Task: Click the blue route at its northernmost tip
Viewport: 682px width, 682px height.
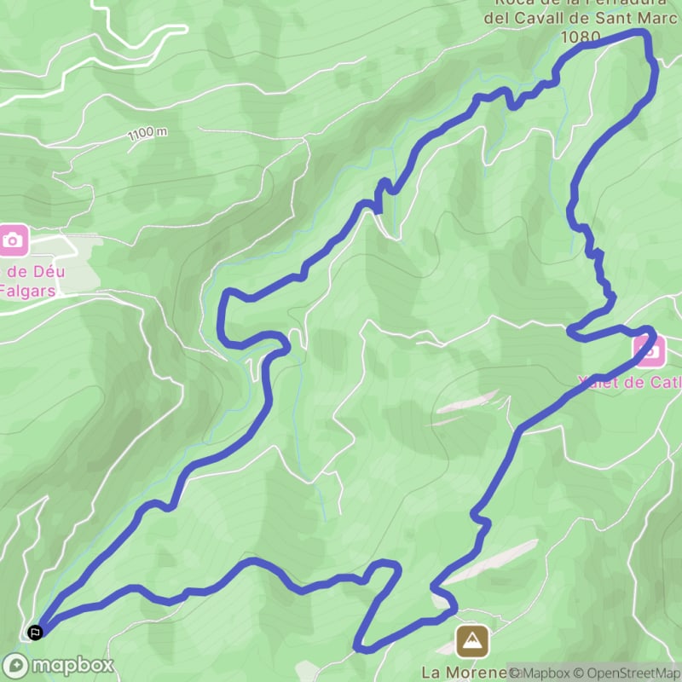Action: coord(639,32)
